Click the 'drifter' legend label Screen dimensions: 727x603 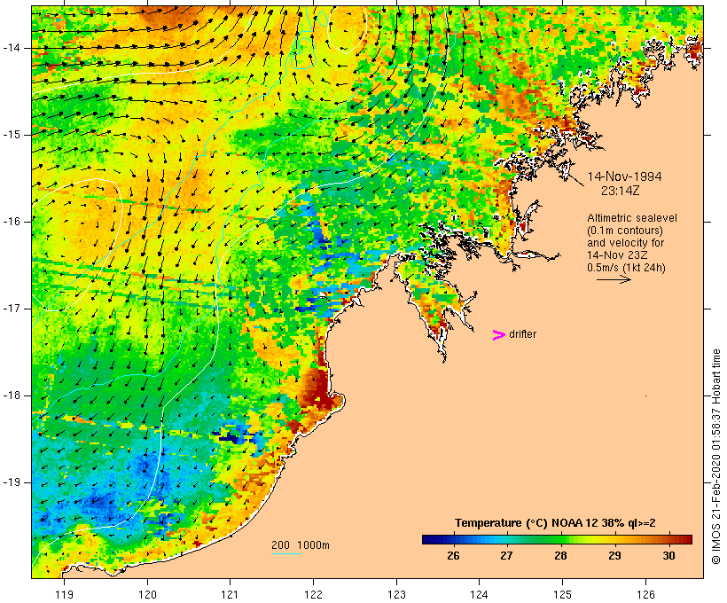[x=522, y=334]
